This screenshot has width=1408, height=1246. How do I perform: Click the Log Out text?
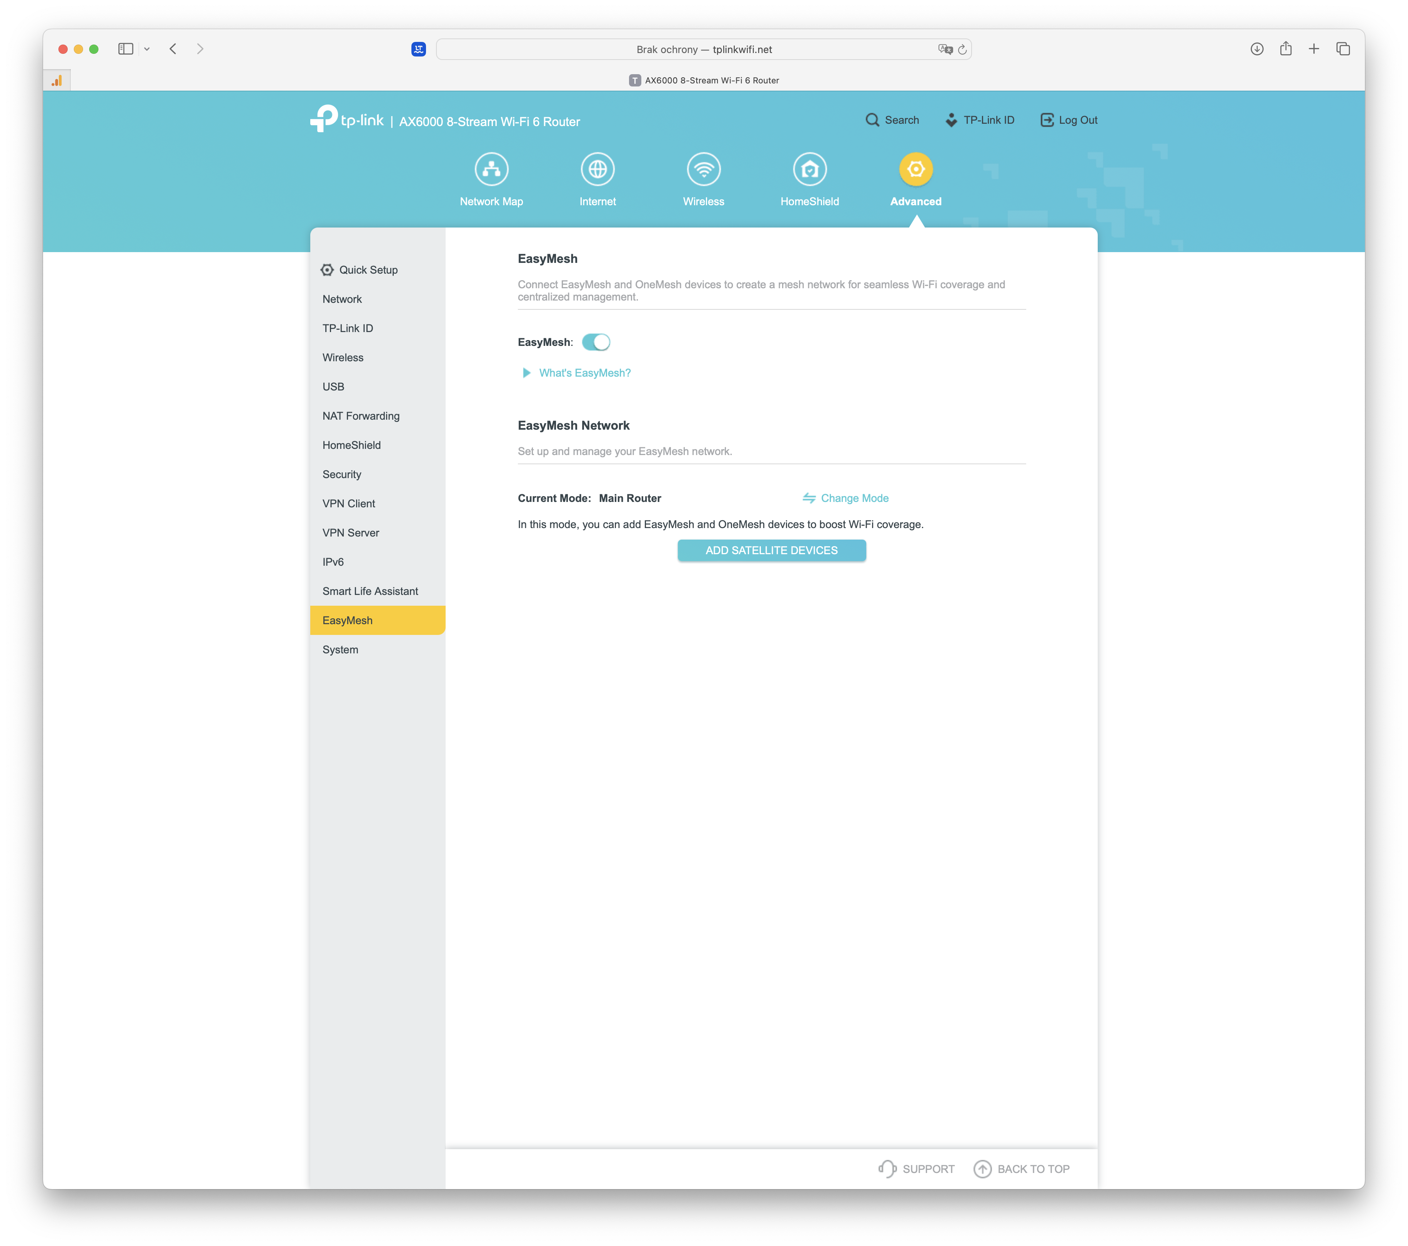pos(1078,120)
